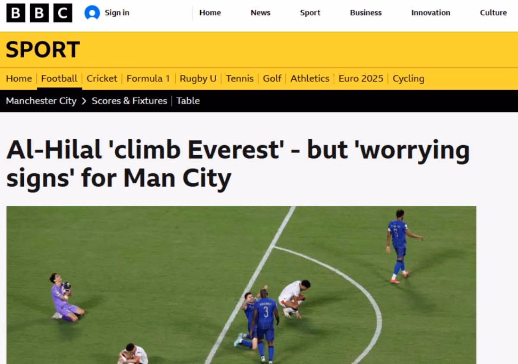Open the Business section
Screen dimensions: 518x364
pyautogui.click(x=366, y=13)
